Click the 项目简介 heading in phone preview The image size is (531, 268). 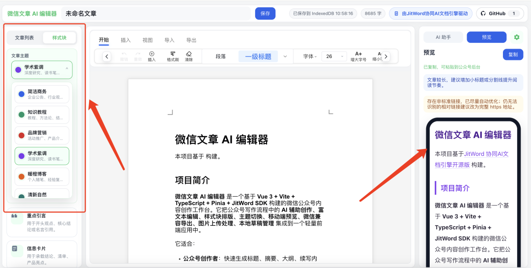point(455,188)
